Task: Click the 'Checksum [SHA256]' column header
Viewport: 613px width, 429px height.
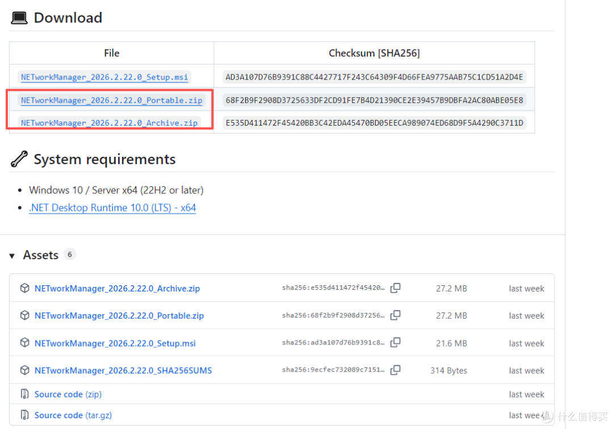Action: click(374, 53)
